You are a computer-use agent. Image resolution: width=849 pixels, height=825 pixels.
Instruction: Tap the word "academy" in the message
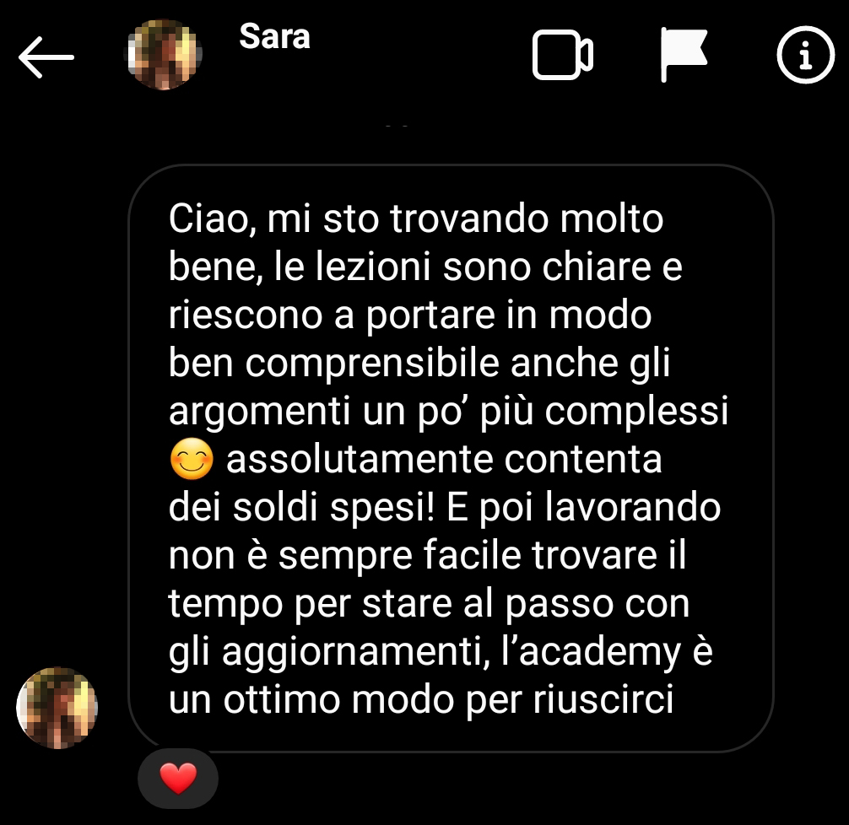pos(600,653)
